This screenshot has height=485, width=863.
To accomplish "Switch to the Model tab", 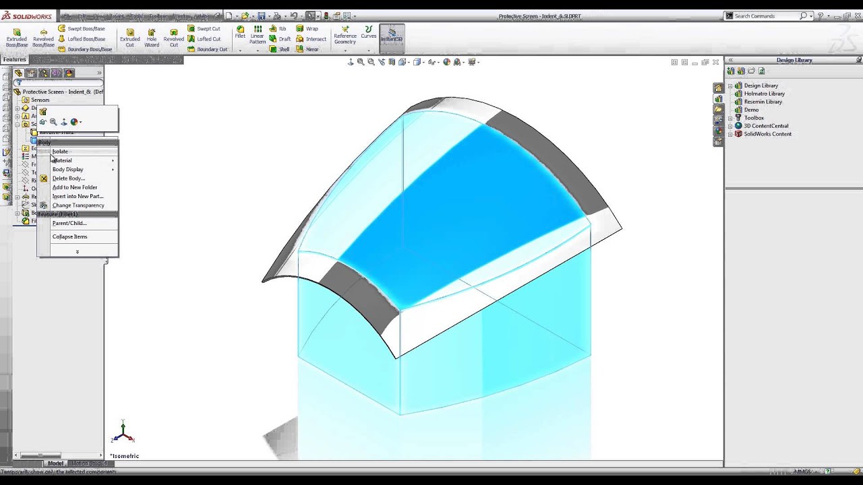I will coord(55,463).
